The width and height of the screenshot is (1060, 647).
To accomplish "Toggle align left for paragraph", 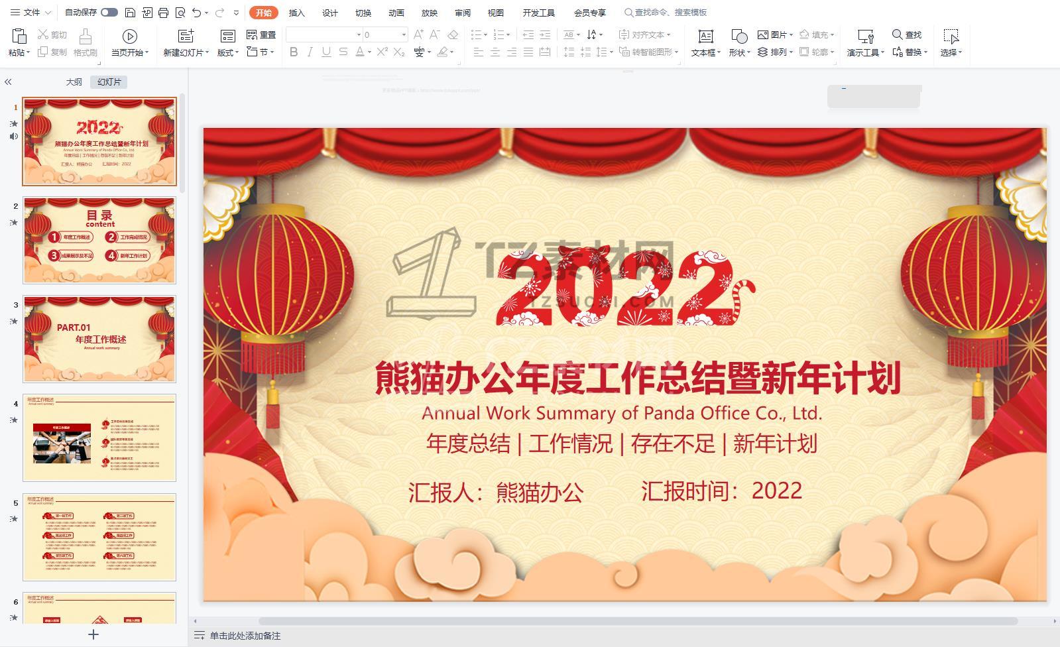I will coord(479,52).
